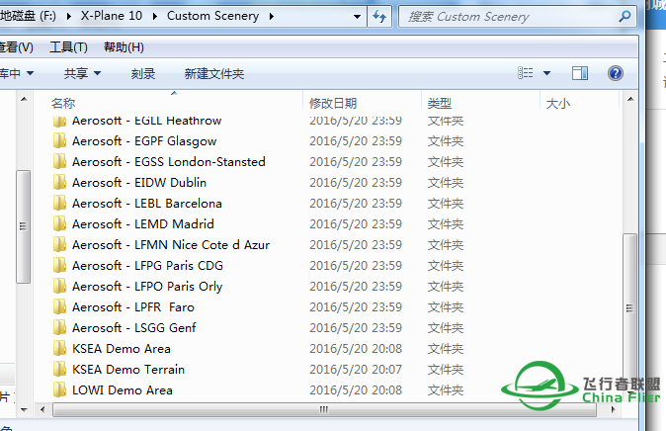Screen dimensions: 666x431
Task: Select the LEBL Barcelona folder icon
Action: pos(59,204)
